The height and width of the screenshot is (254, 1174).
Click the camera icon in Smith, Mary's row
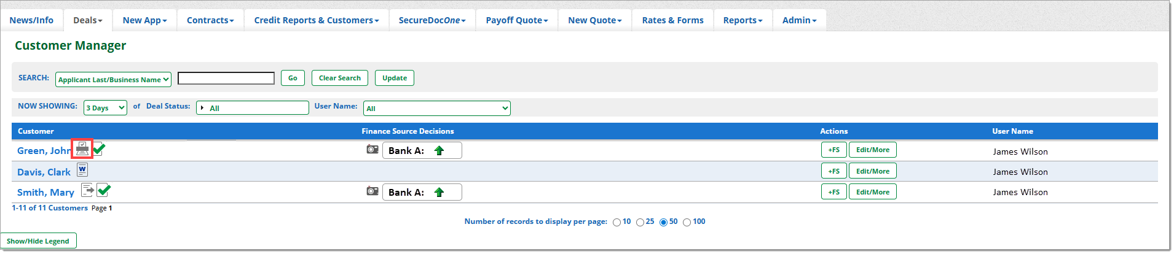(x=372, y=191)
